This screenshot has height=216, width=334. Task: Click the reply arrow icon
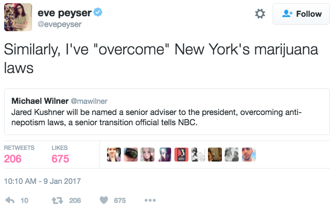pos(9,200)
